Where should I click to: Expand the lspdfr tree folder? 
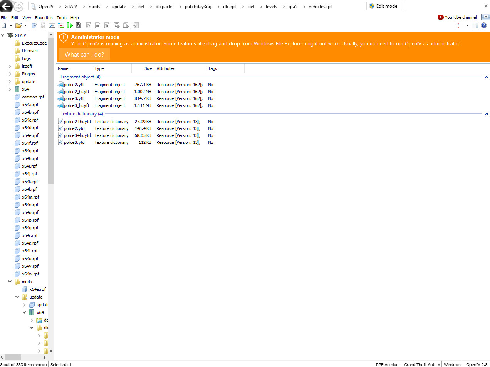10,66
